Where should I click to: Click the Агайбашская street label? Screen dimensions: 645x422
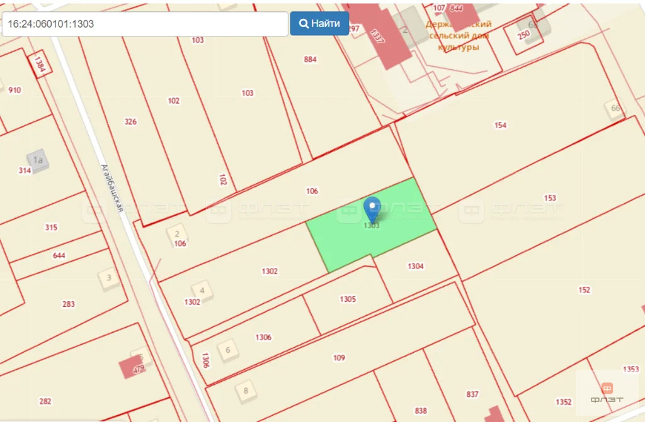click(x=112, y=189)
